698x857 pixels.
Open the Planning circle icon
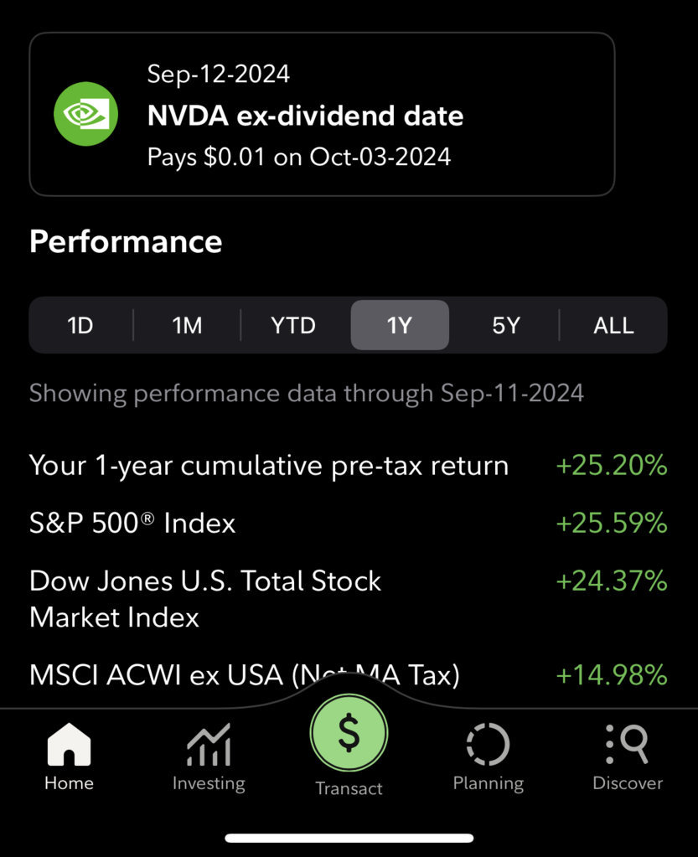click(489, 745)
